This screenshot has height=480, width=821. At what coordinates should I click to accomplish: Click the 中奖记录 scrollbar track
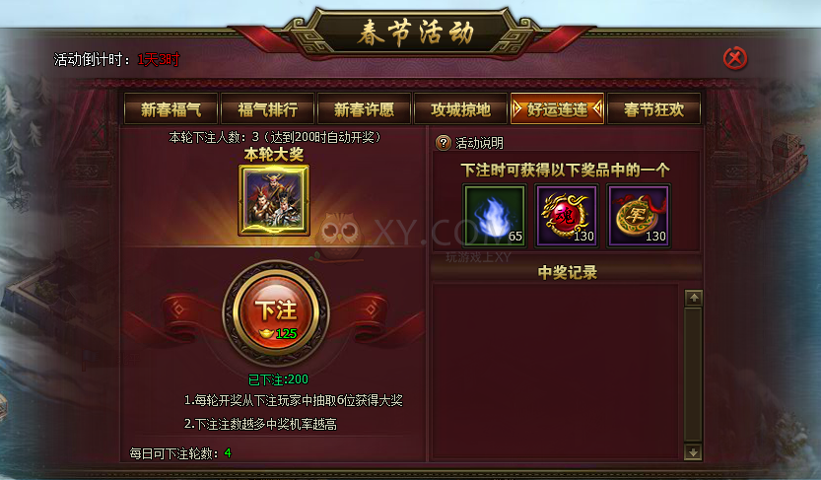point(693,375)
